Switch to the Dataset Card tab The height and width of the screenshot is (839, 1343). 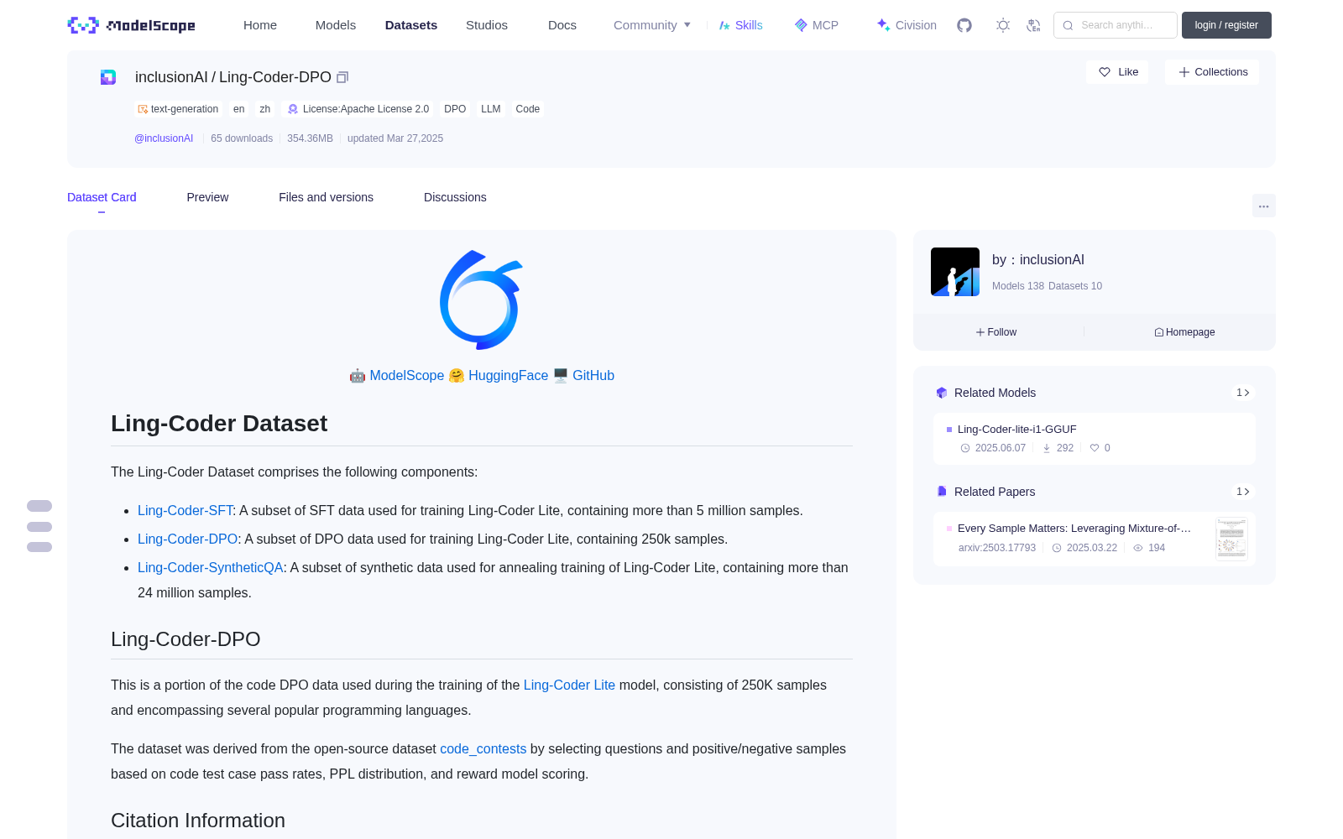click(x=102, y=197)
